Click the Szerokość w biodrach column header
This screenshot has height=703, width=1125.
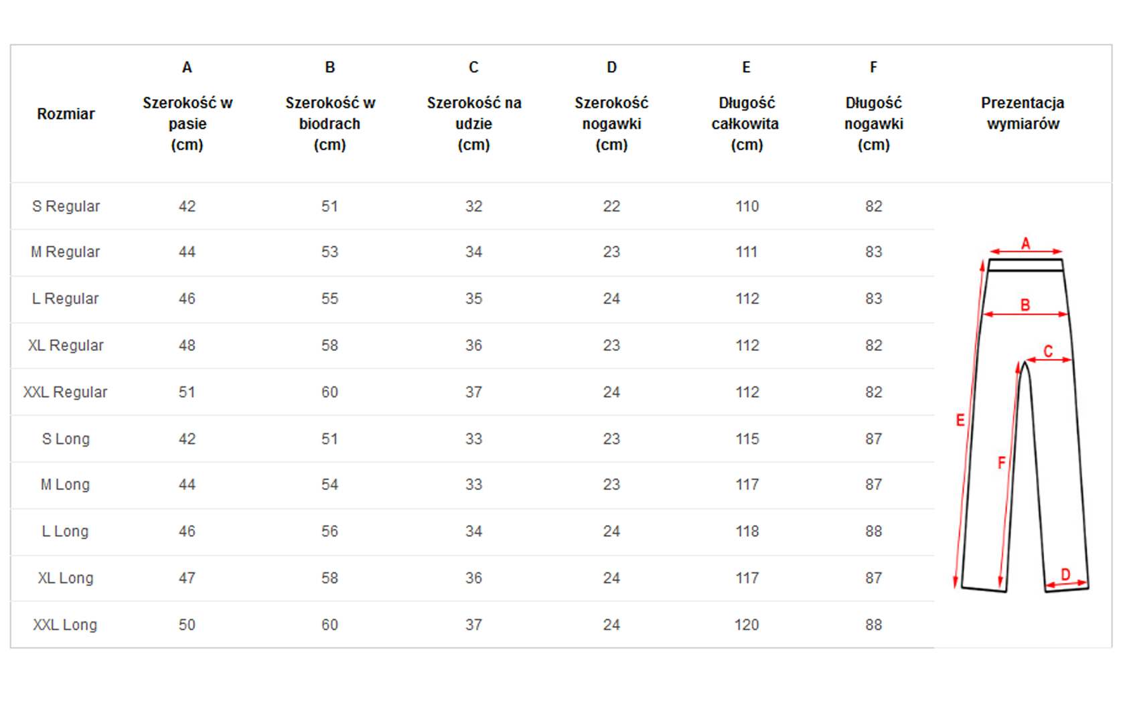click(330, 124)
